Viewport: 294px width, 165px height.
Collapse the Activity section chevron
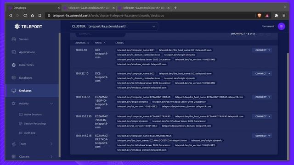tap(51, 104)
